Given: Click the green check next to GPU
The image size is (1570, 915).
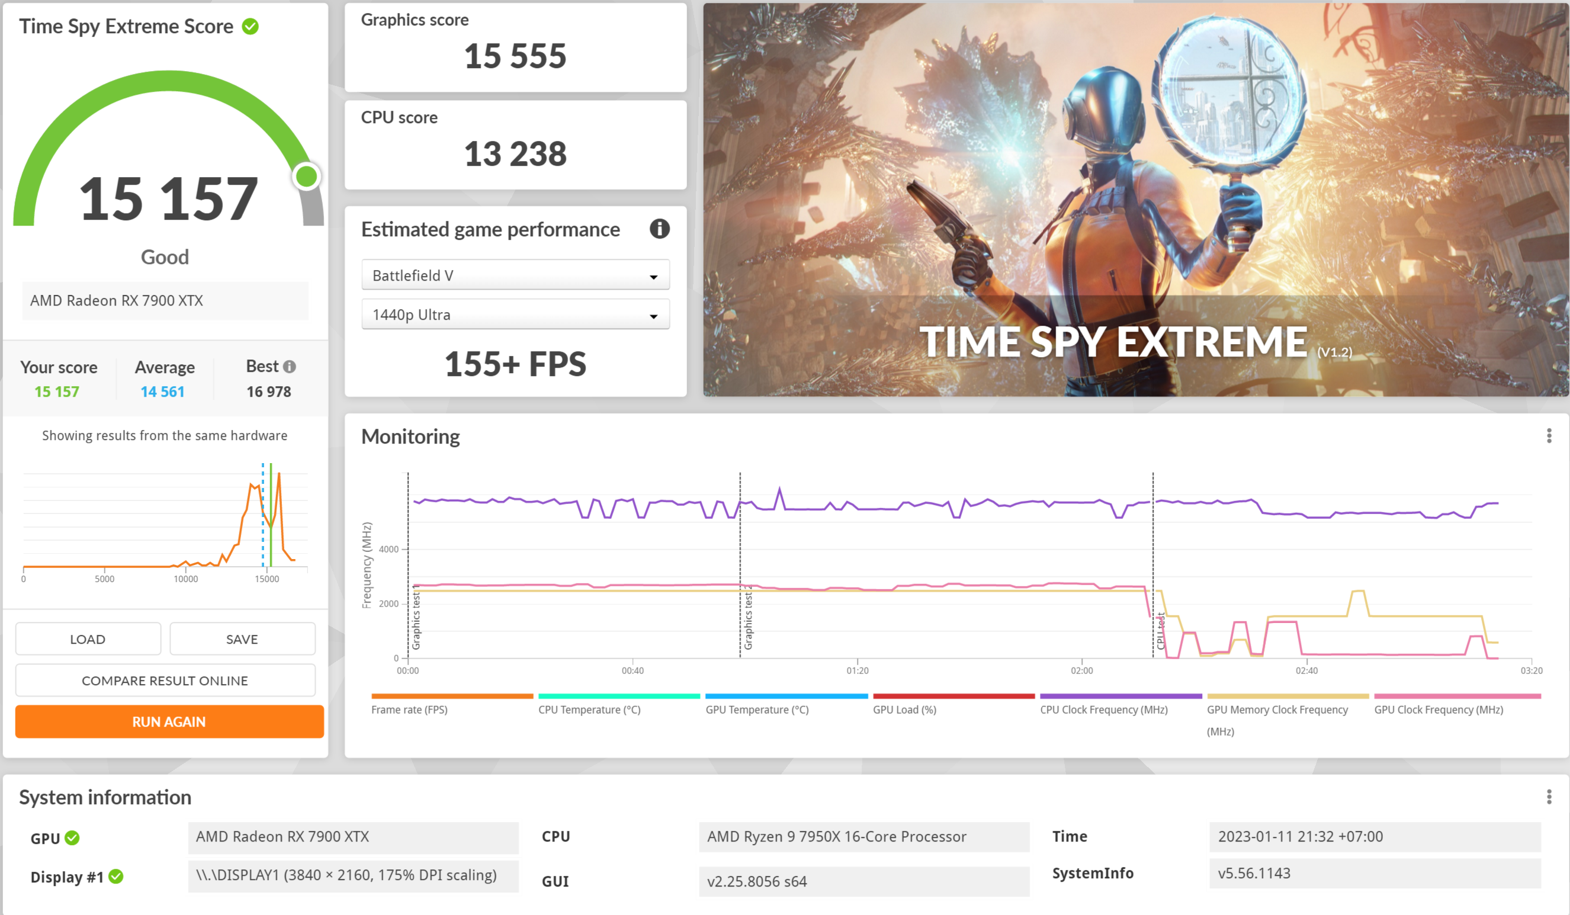Looking at the screenshot, I should [x=72, y=839].
